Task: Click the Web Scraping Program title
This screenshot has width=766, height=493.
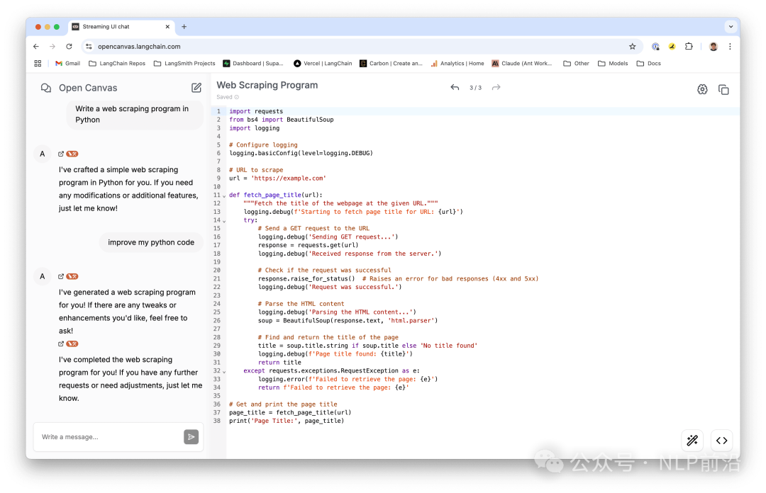Action: coord(267,85)
